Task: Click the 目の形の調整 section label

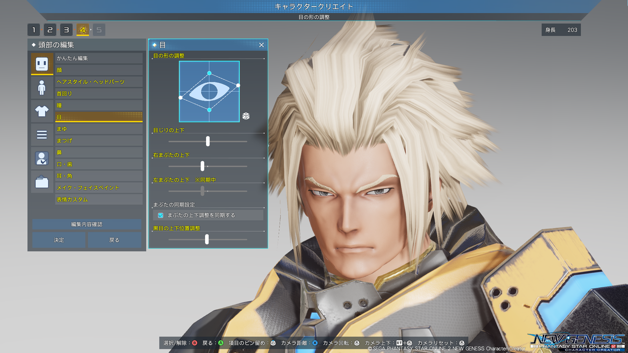Action: point(169,55)
